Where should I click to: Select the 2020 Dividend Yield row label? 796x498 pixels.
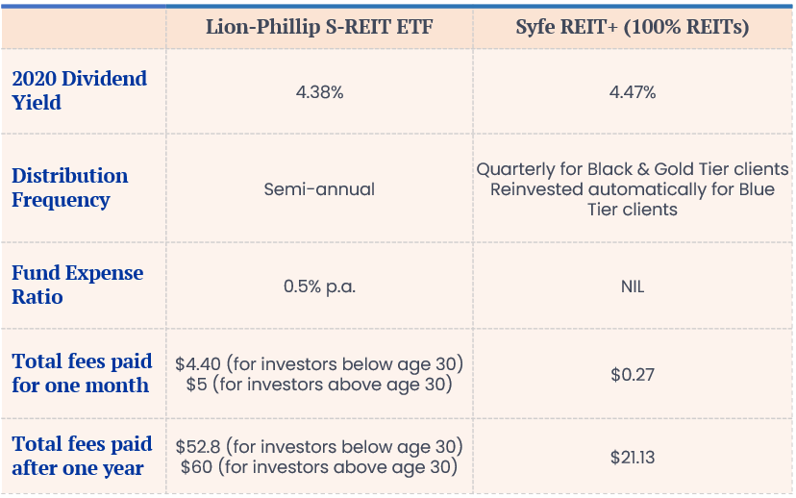(x=80, y=90)
